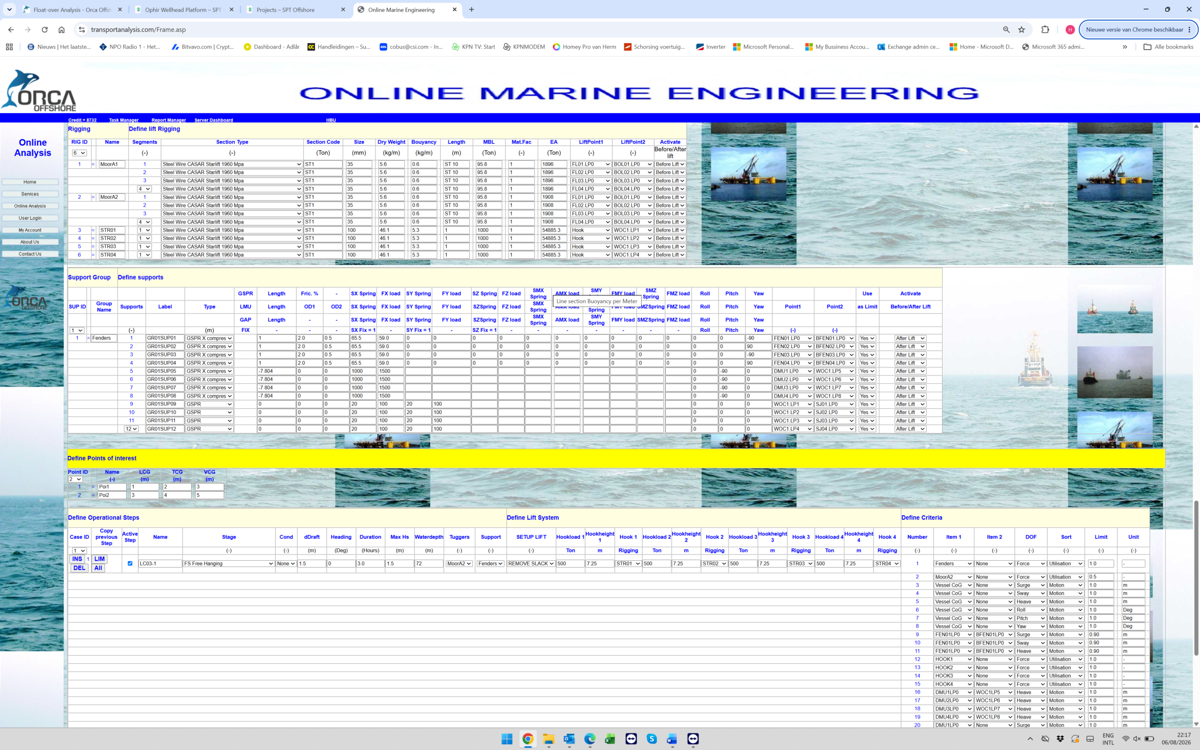Click the Orca Offshore logo
The height and width of the screenshot is (750, 1200).
click(x=39, y=90)
